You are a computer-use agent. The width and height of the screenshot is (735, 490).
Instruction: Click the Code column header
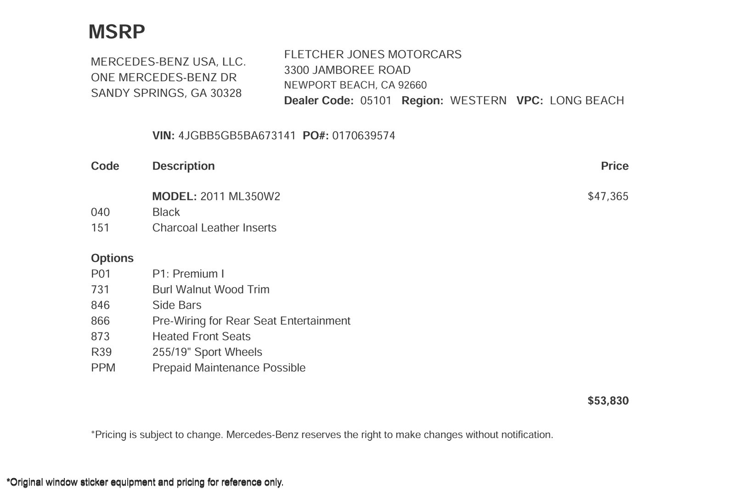pyautogui.click(x=105, y=166)
